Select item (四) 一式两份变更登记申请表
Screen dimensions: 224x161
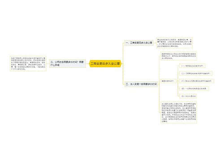click(x=194, y=89)
